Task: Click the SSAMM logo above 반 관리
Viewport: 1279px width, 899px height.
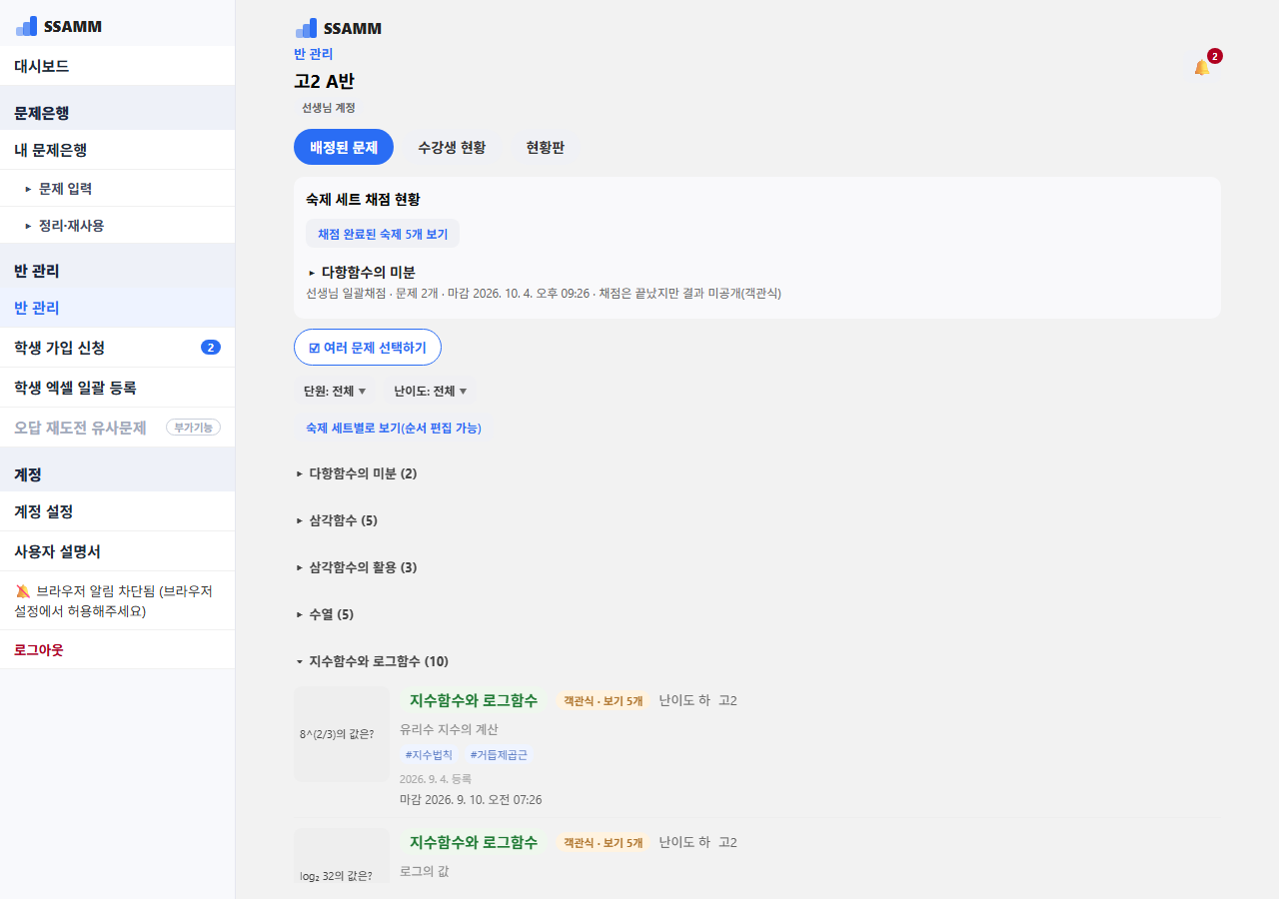Action: (339, 28)
